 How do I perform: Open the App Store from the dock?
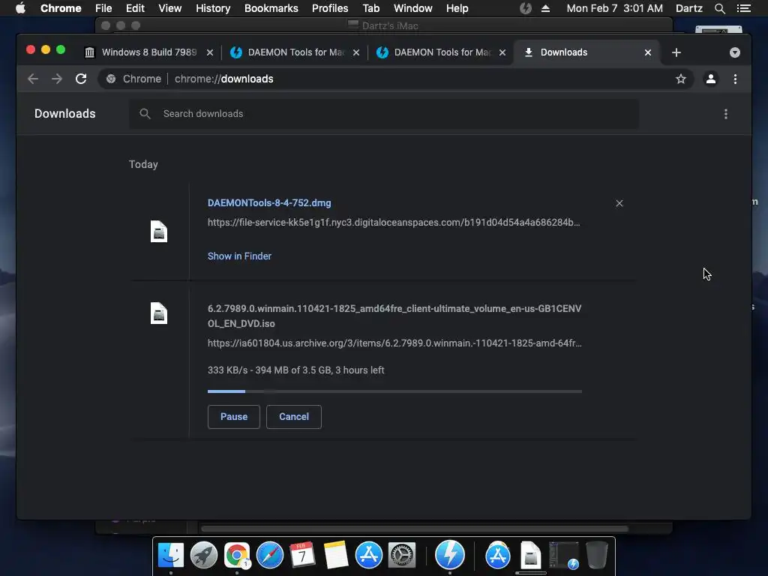(369, 555)
